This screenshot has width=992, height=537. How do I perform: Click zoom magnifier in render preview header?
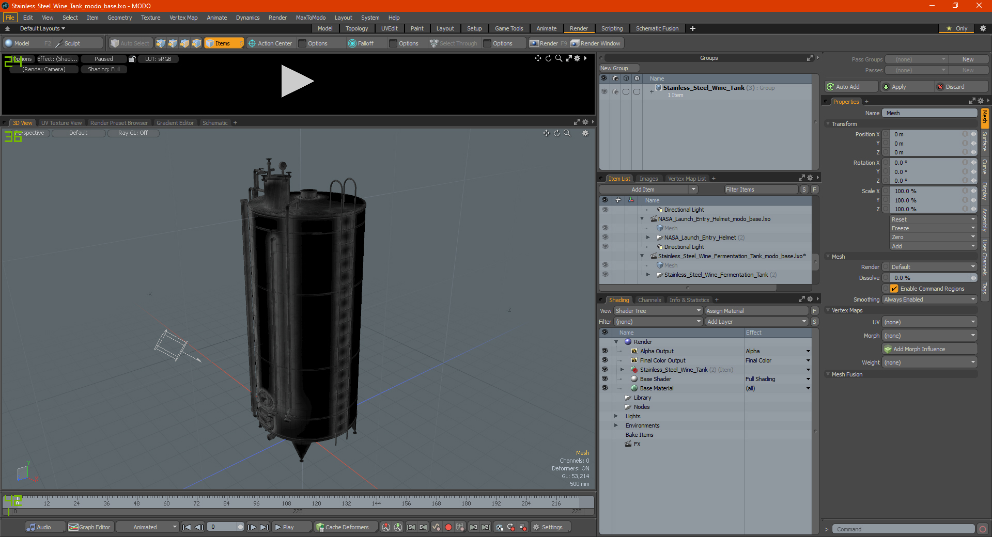[559, 58]
